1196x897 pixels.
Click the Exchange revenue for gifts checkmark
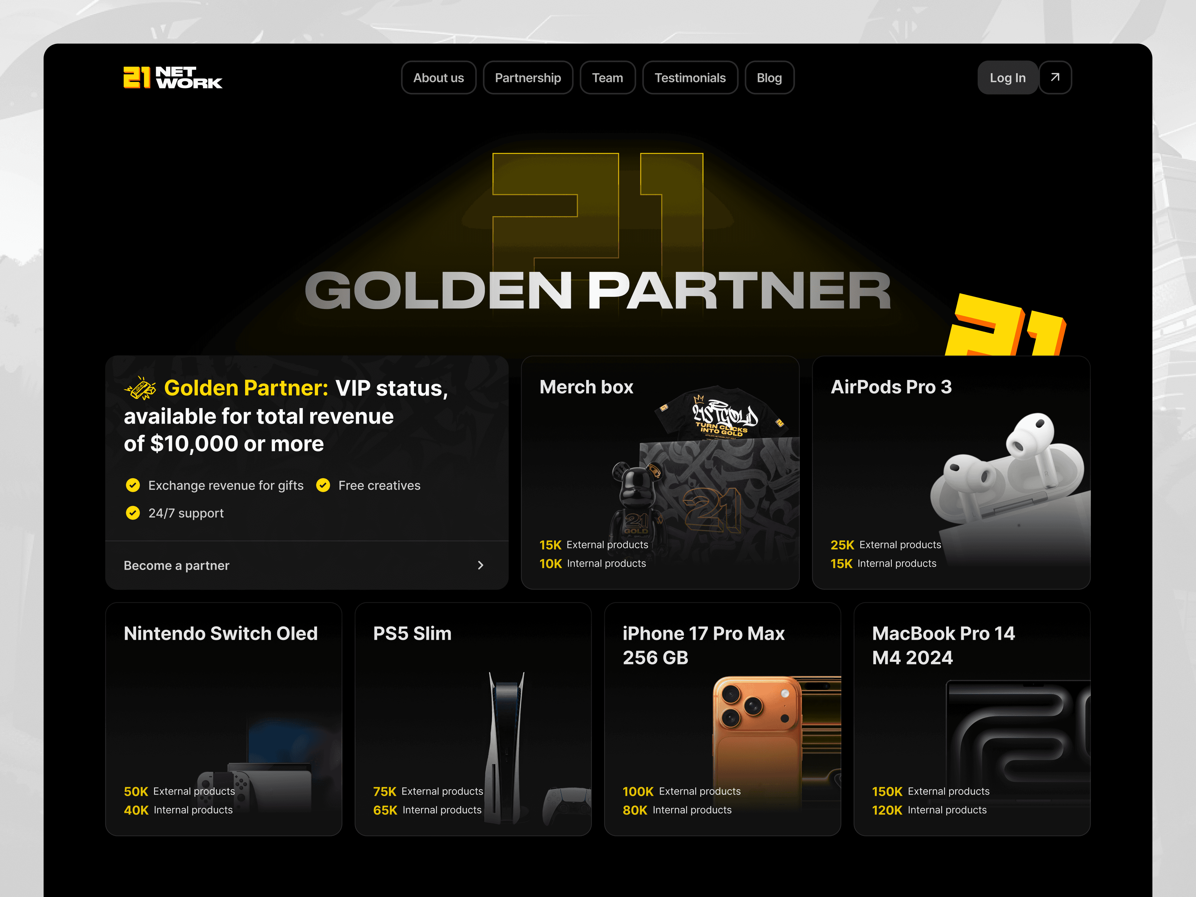[132, 485]
